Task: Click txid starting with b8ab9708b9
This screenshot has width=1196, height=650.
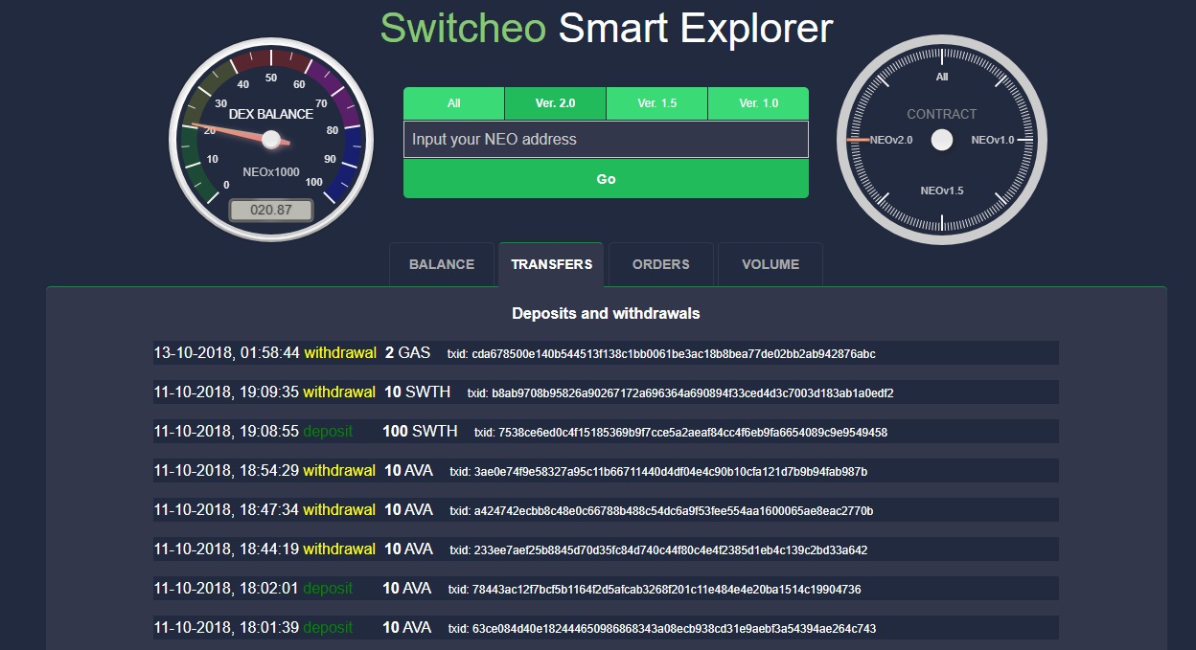Action: [x=680, y=393]
